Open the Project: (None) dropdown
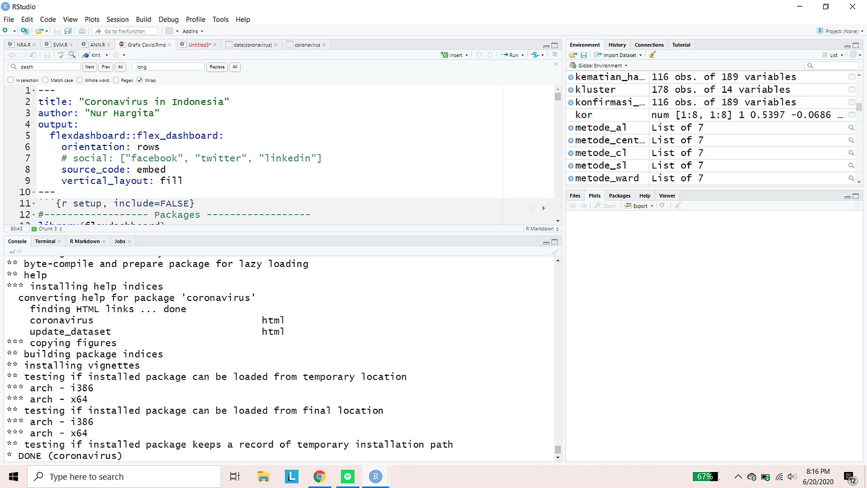The height and width of the screenshot is (488, 867). (840, 31)
